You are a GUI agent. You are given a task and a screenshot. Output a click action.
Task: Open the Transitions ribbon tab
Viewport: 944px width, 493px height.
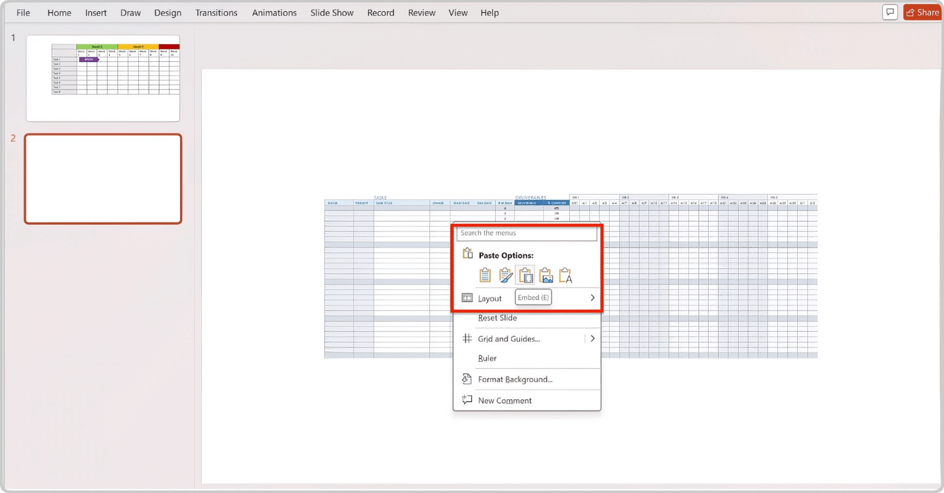216,13
